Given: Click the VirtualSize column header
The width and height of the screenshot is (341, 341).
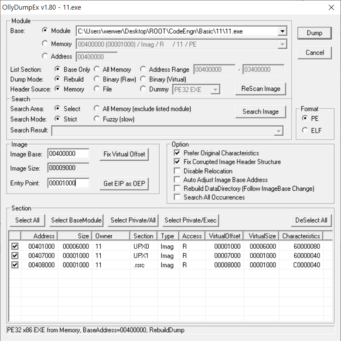Looking at the screenshot, I should 261,236.
